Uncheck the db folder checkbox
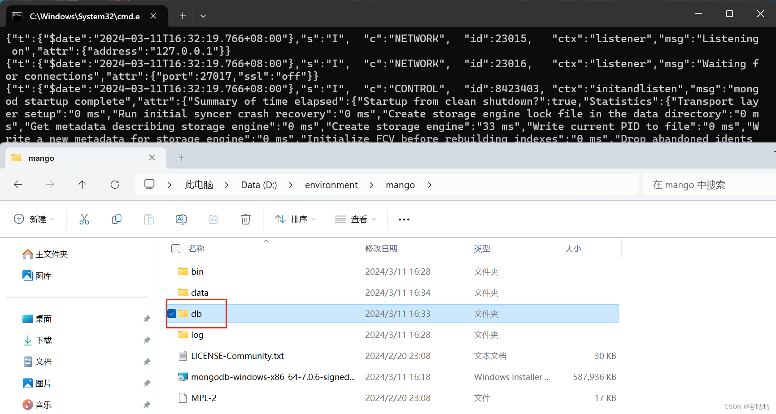The width and height of the screenshot is (776, 414). point(172,314)
